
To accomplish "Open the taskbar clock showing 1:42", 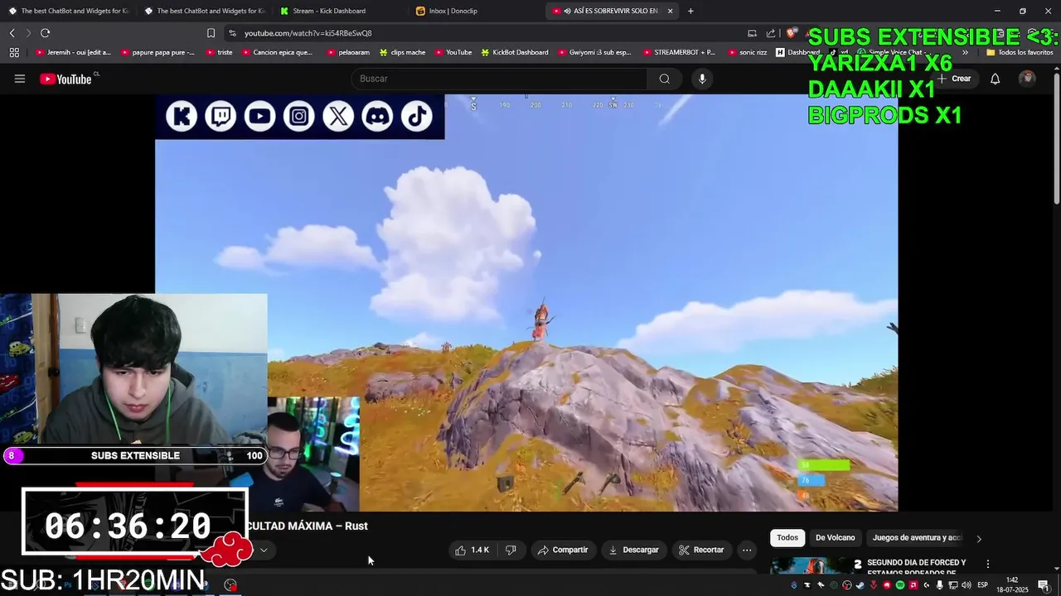I will [1012, 585].
